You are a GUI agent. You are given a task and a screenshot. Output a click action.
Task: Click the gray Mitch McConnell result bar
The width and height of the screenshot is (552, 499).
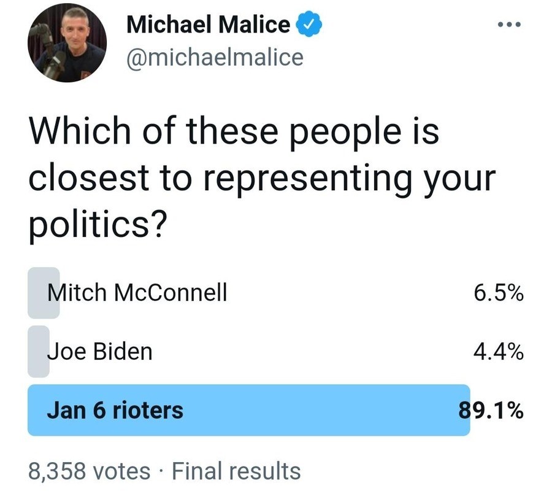[44, 293]
